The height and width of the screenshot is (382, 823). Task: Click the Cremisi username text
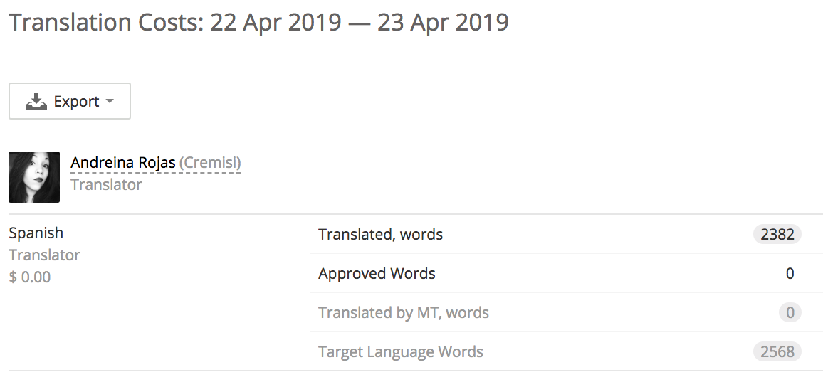click(x=210, y=163)
